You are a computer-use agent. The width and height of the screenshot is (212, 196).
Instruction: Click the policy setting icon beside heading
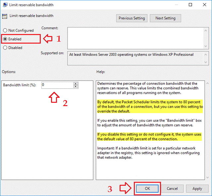click(x=5, y=16)
